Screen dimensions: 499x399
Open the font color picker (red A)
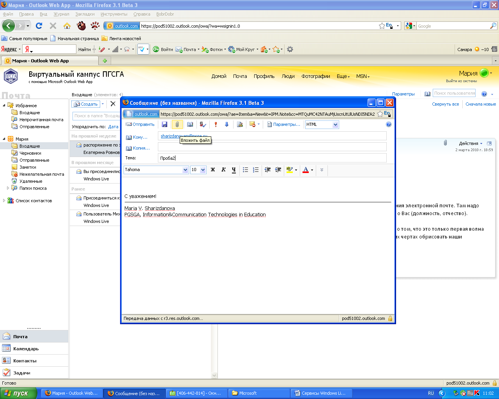308,169
